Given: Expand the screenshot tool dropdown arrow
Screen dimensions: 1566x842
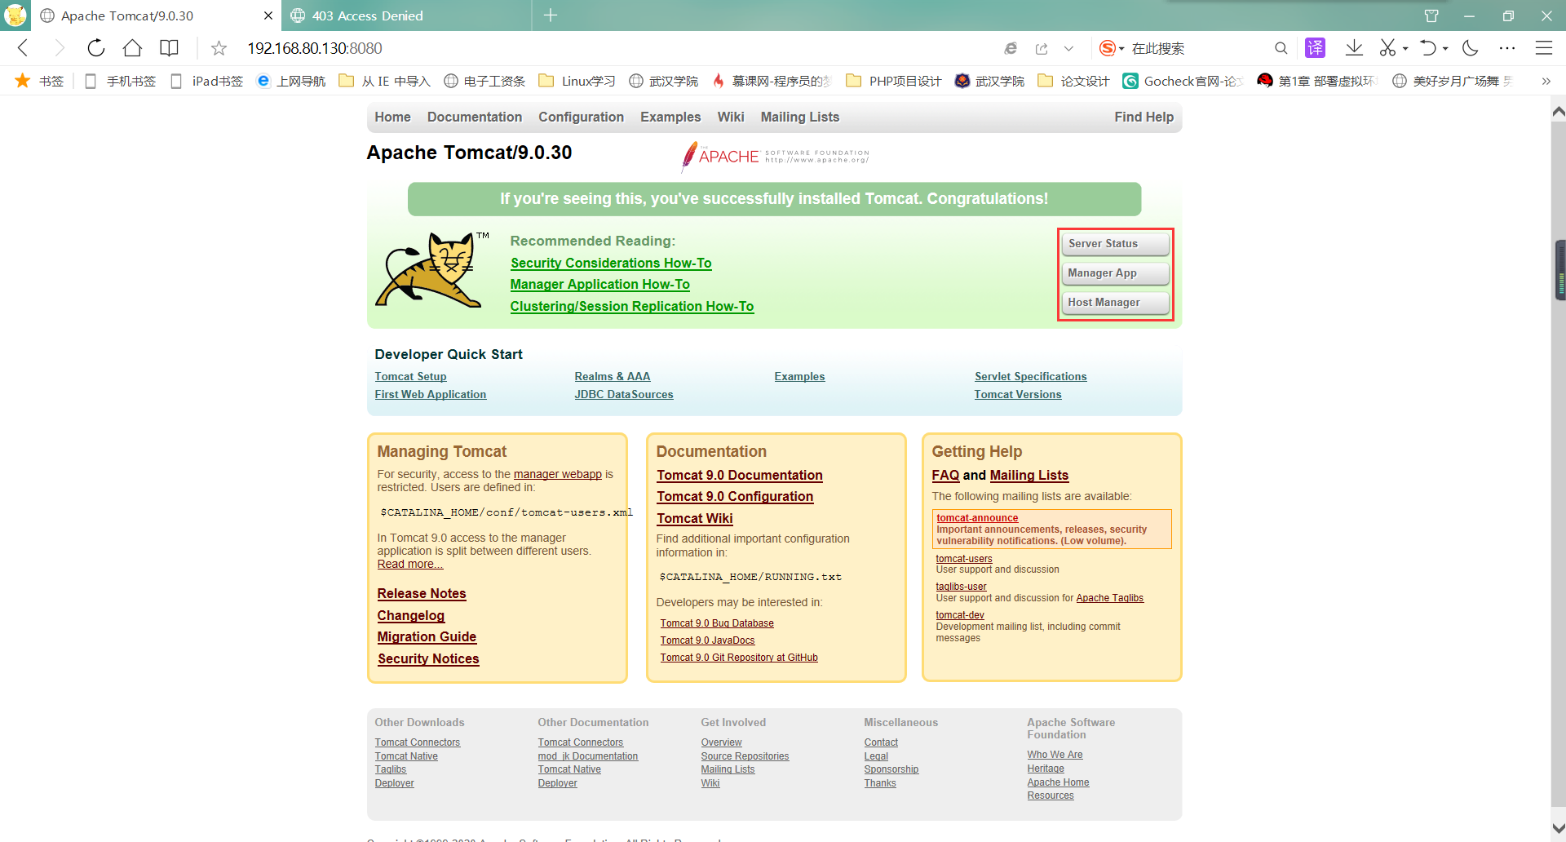Looking at the screenshot, I should 1405,49.
